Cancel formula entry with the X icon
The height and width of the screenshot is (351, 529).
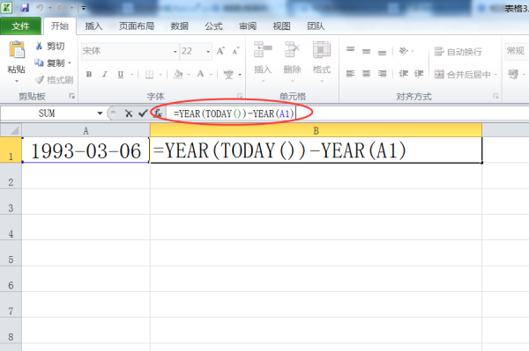click(x=129, y=113)
